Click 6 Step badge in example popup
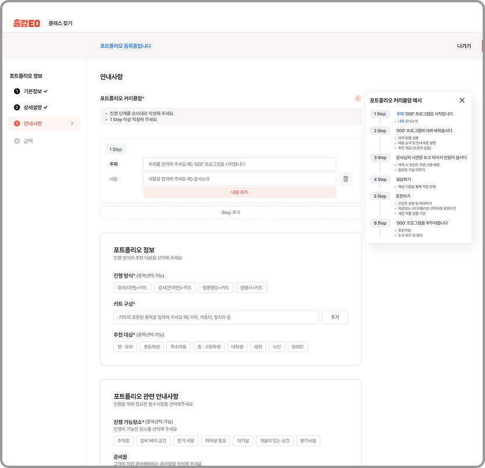Viewport: 485px width, 468px height. click(380, 223)
